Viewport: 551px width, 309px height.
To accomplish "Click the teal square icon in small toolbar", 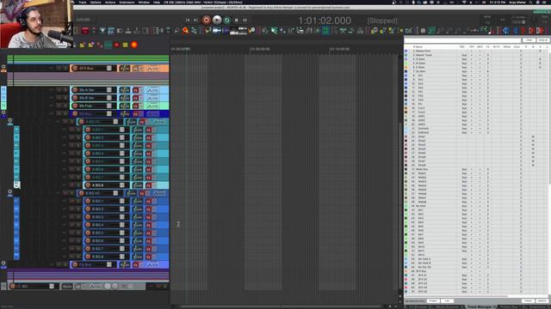I will click(108, 45).
